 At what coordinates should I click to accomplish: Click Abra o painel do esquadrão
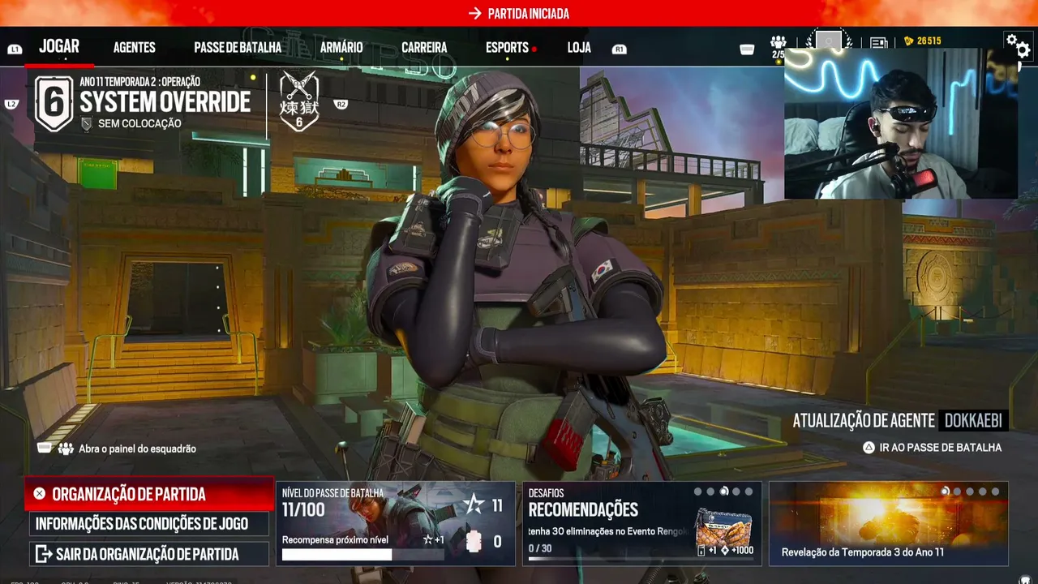pyautogui.click(x=137, y=449)
